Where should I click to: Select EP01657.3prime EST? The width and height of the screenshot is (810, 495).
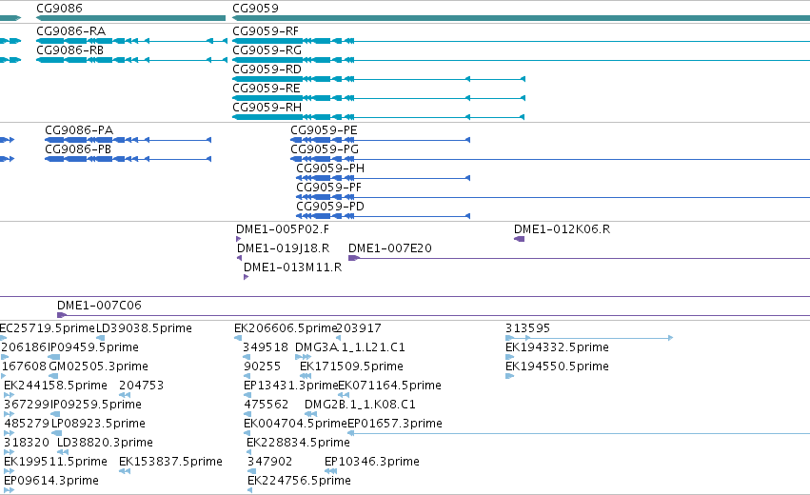point(395,424)
